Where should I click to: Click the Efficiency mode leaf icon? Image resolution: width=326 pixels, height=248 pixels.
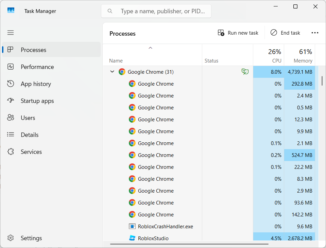(245, 72)
